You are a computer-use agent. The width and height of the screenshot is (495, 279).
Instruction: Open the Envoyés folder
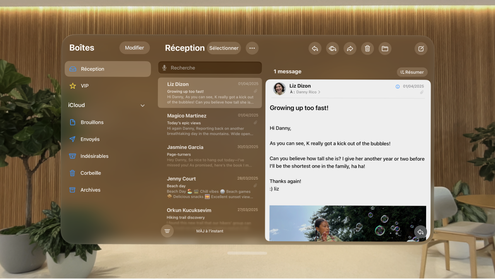pyautogui.click(x=108, y=139)
